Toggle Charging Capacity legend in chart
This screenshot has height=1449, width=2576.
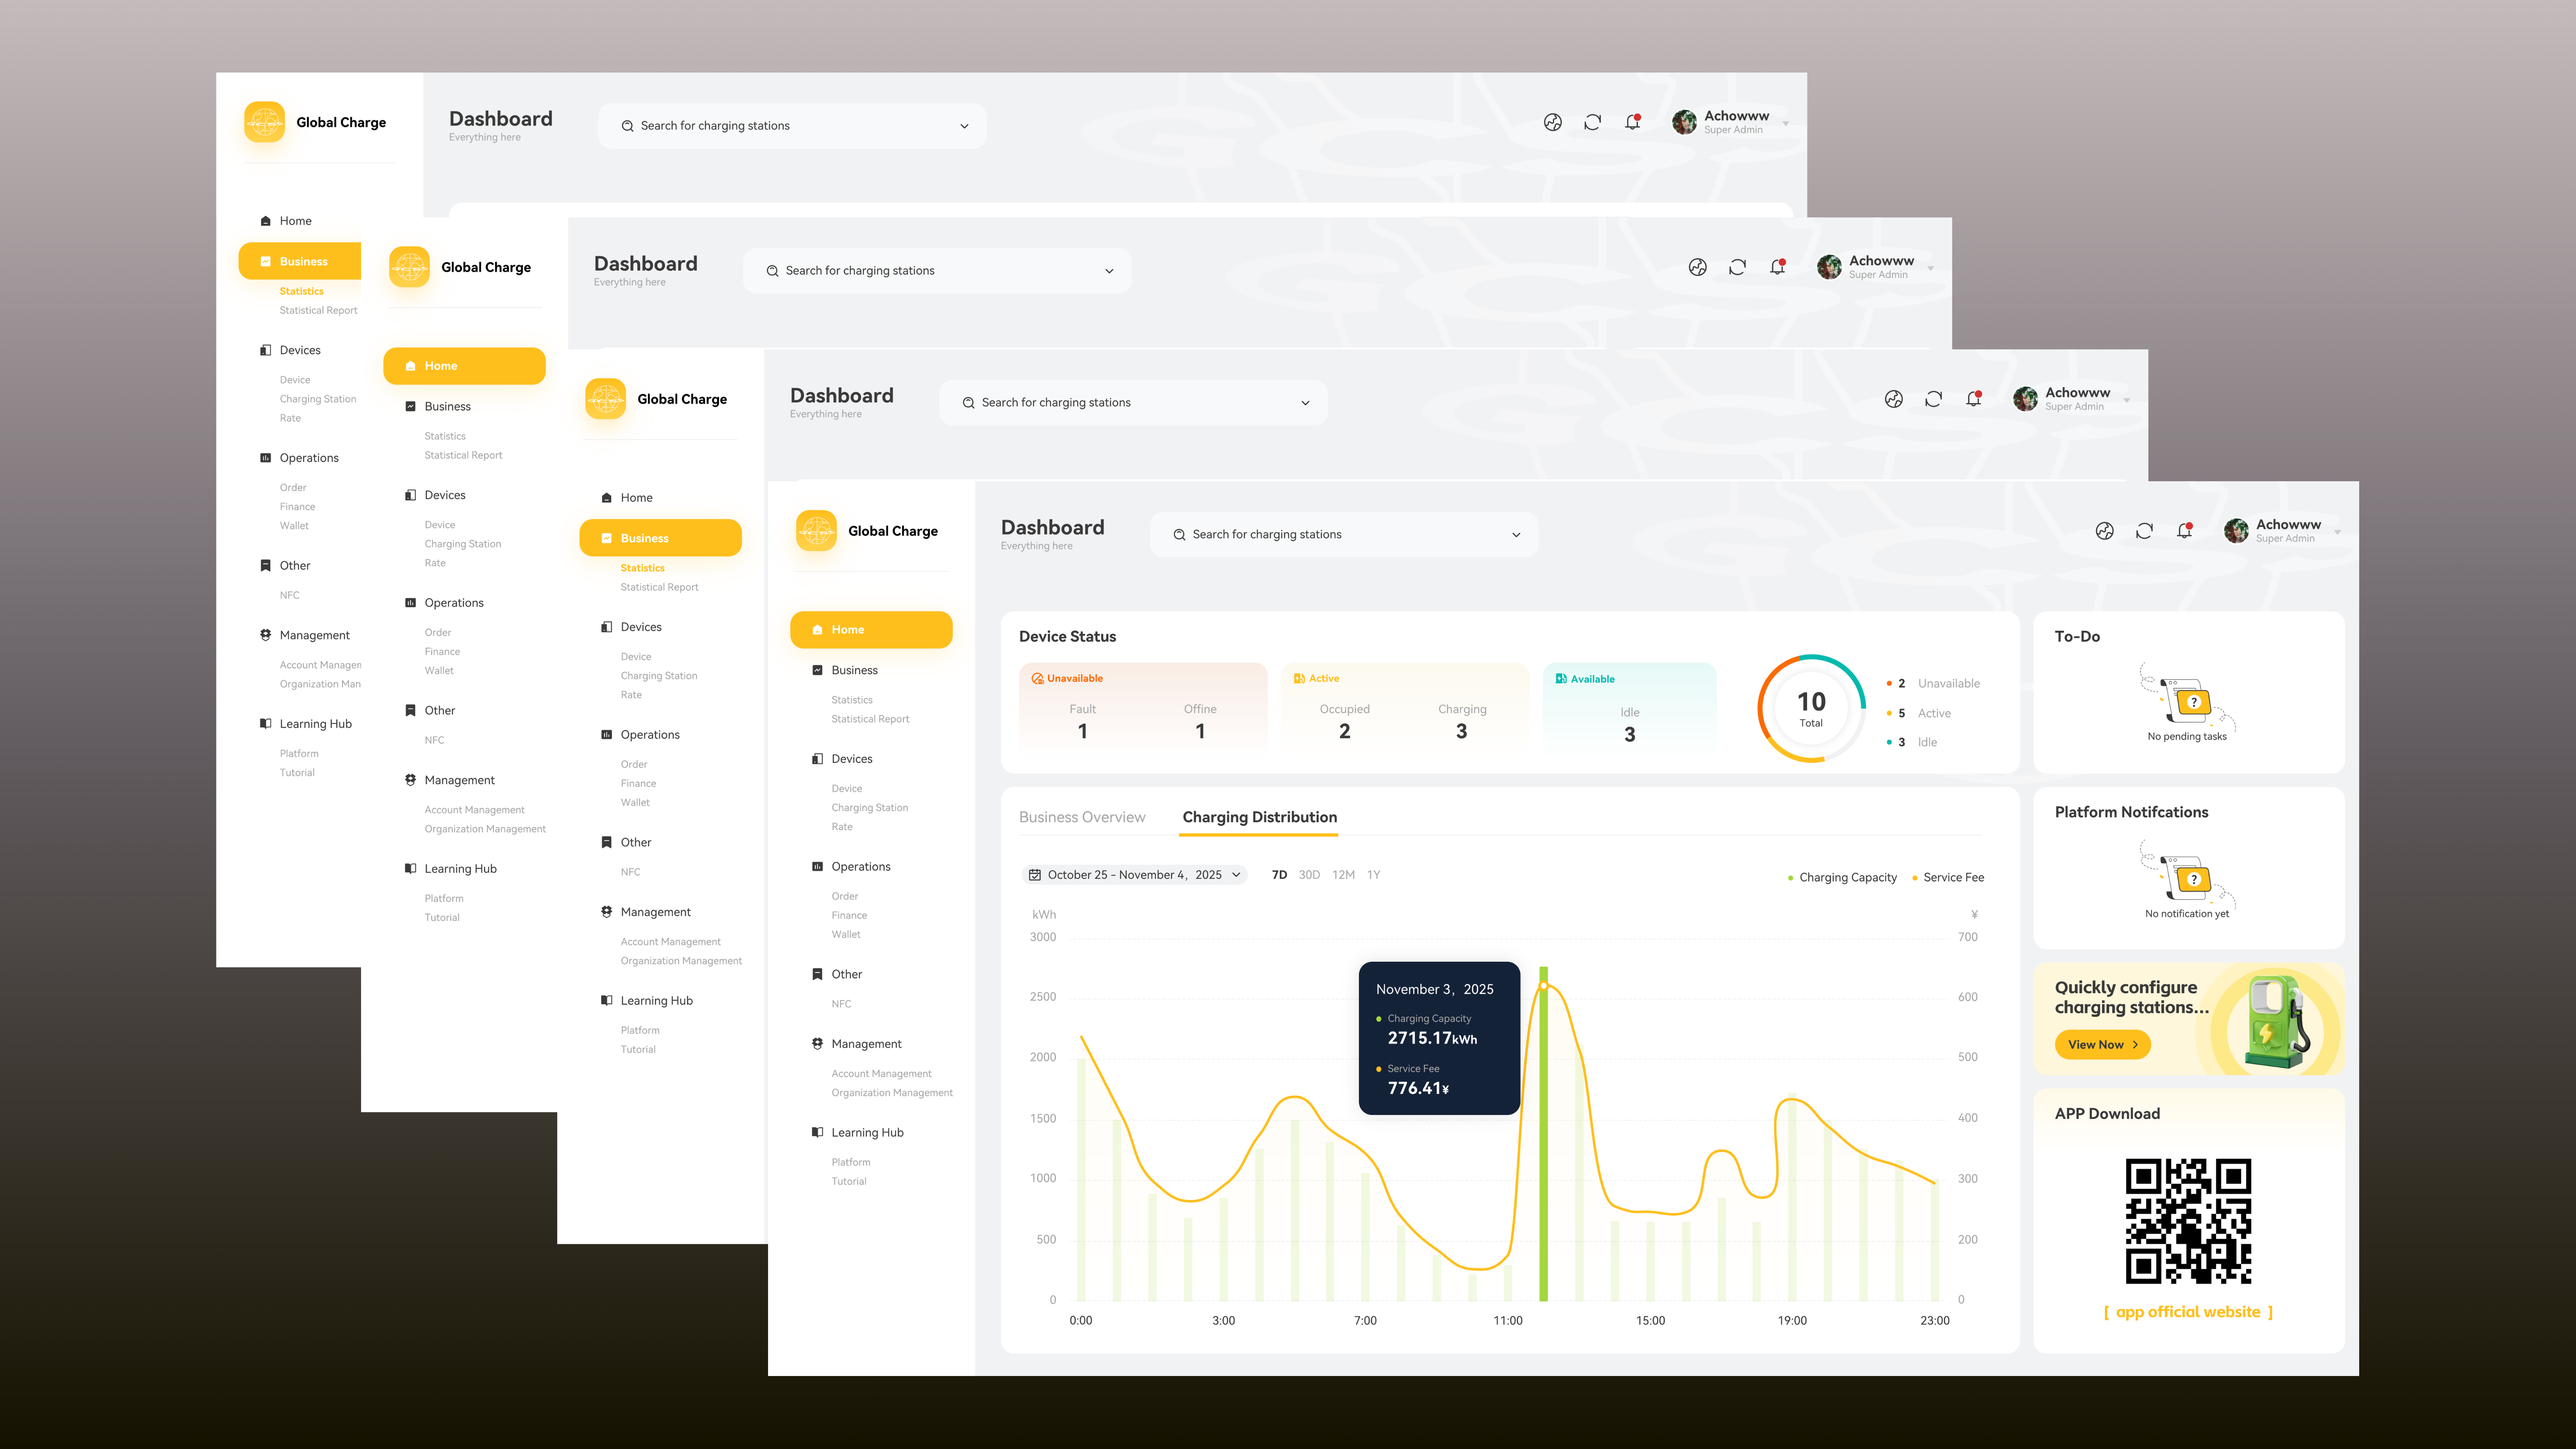pyautogui.click(x=1842, y=878)
